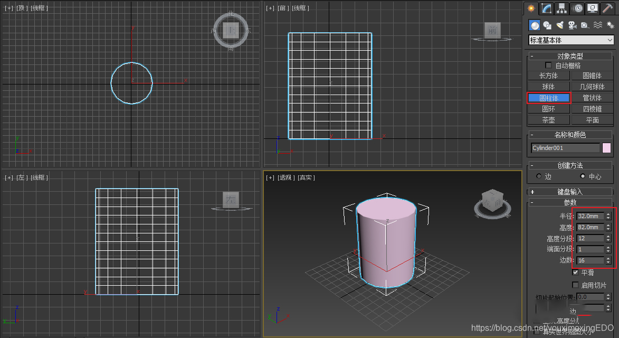
Task: Open the [线框] menu in the Front viewport
Action: (300, 8)
